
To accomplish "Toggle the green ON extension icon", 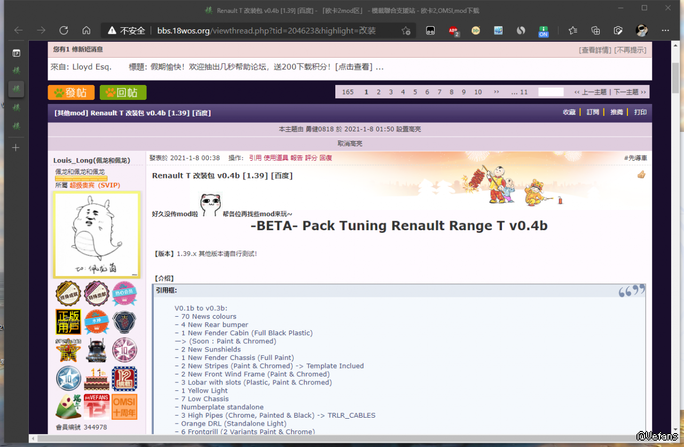I will (543, 31).
